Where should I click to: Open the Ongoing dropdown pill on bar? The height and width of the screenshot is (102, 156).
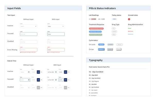[x=101, y=49]
